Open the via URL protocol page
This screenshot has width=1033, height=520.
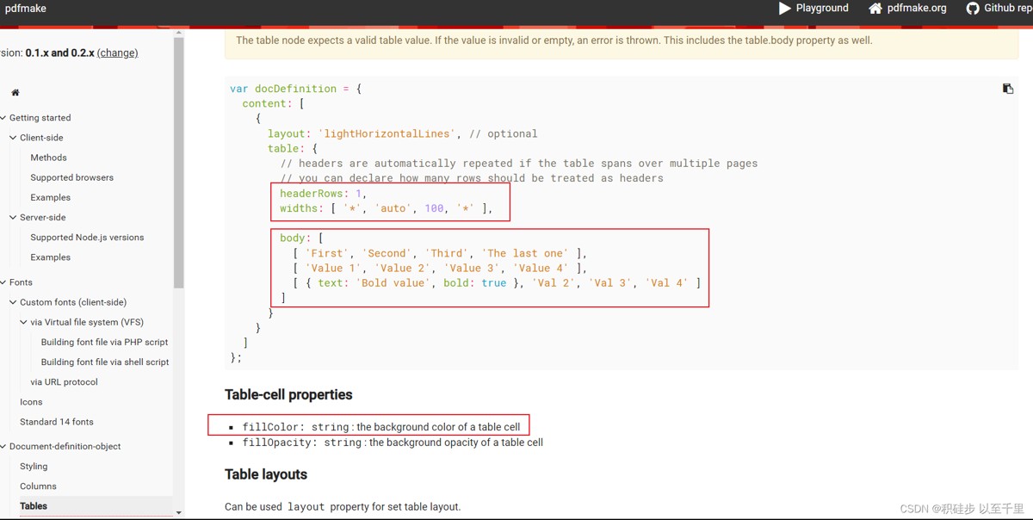pos(64,382)
